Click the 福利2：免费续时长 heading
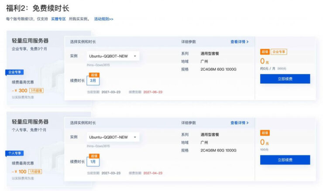 coord(38,8)
